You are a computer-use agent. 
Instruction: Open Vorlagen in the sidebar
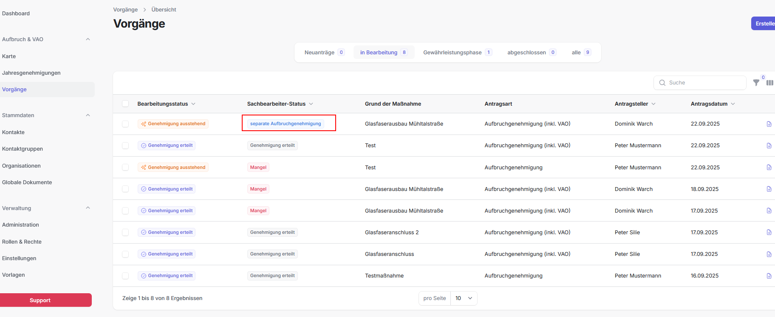(x=14, y=275)
